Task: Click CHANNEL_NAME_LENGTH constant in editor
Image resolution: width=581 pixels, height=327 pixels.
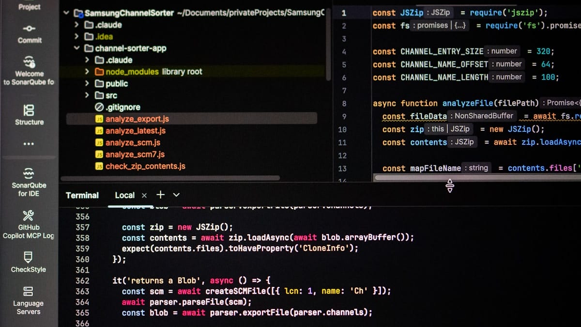Action: (x=444, y=78)
